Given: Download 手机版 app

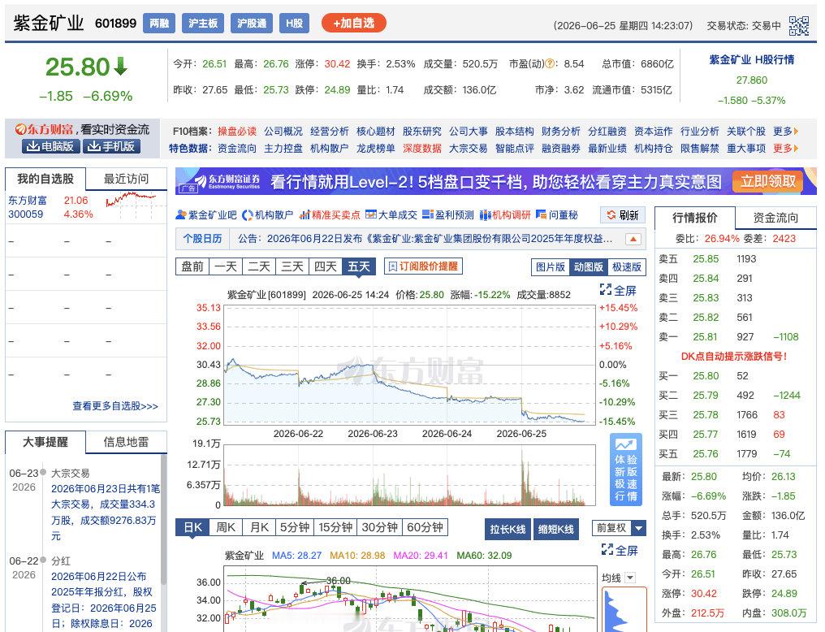Looking at the screenshot, I should 111,146.
